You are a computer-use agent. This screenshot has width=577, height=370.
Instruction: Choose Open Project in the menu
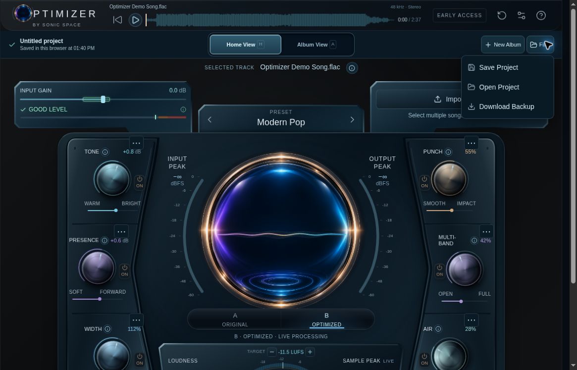point(508,87)
